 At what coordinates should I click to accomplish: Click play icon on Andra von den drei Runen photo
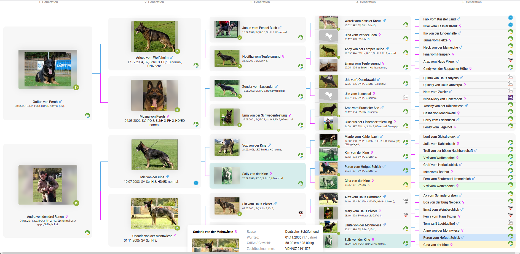tap(76, 203)
